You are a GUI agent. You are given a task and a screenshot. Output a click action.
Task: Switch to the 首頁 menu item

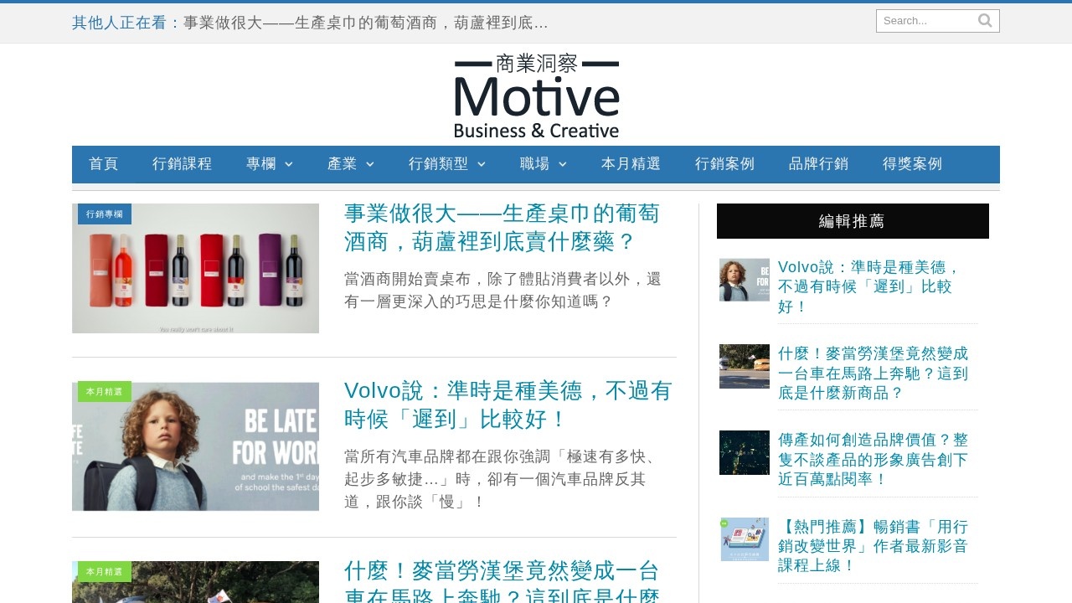point(104,164)
